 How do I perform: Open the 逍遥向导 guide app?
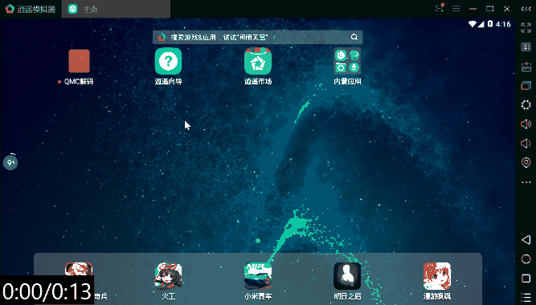pos(168,61)
